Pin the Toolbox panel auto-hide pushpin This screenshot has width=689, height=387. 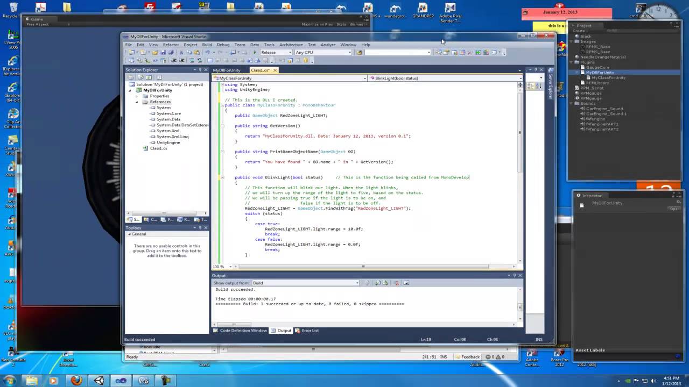200,228
